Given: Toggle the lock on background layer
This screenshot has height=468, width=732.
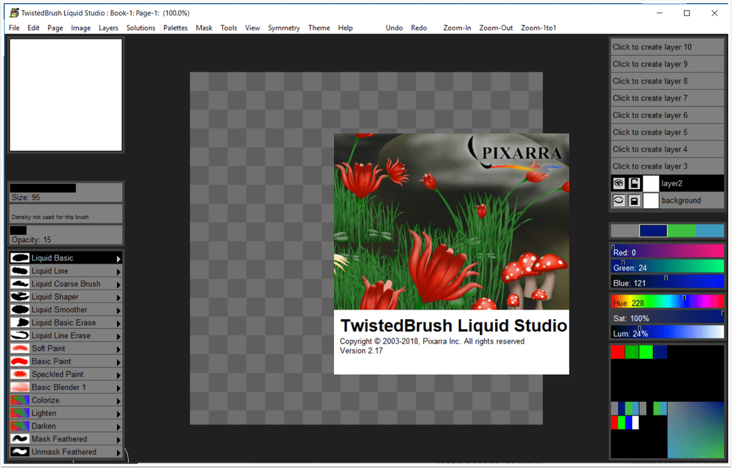Looking at the screenshot, I should 634,201.
